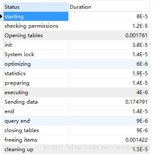The width and height of the screenshot is (154, 154).
Task: Click the 6E-6 duration value
Action: [x=109, y=64]
